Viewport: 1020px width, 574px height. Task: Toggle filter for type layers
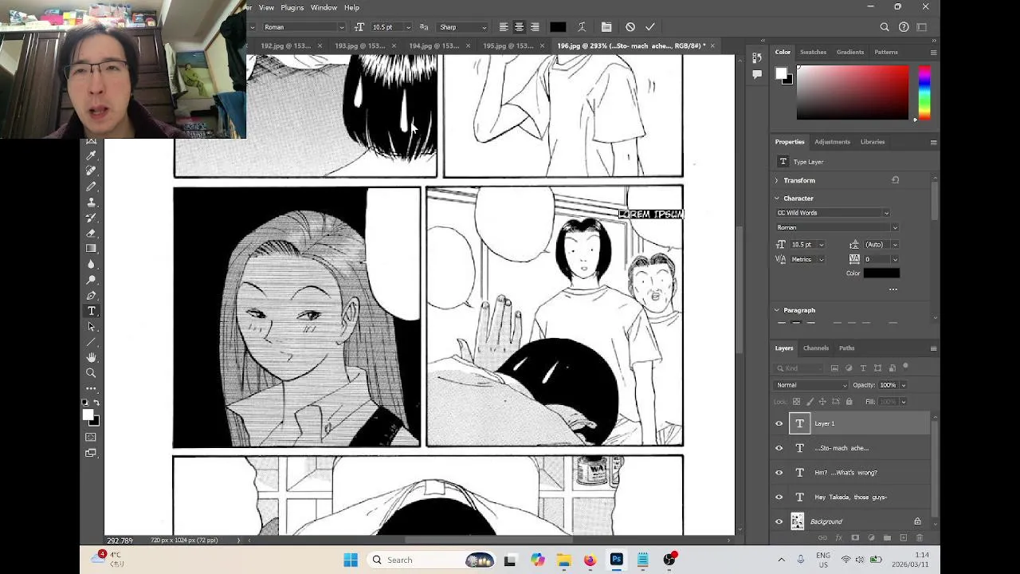tap(863, 368)
